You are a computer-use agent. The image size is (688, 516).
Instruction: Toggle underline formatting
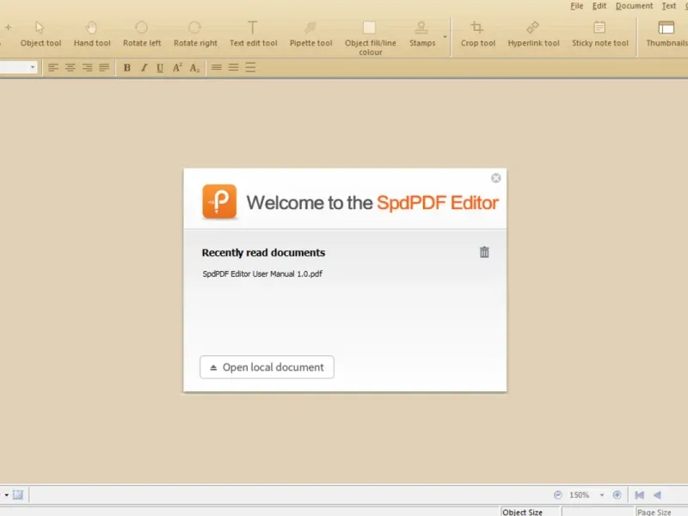click(160, 68)
